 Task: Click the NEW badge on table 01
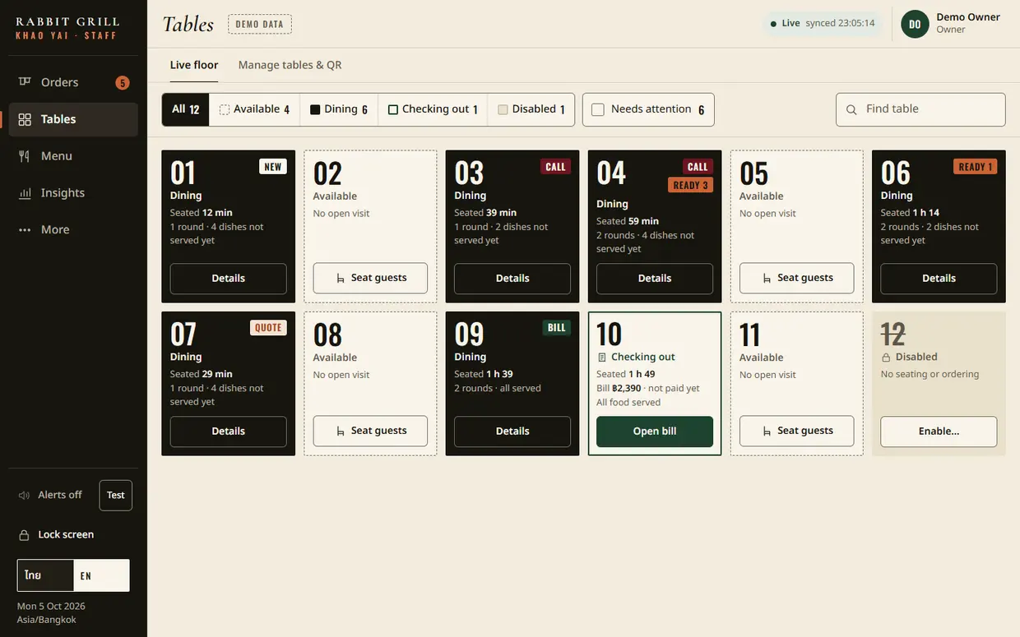[273, 167]
